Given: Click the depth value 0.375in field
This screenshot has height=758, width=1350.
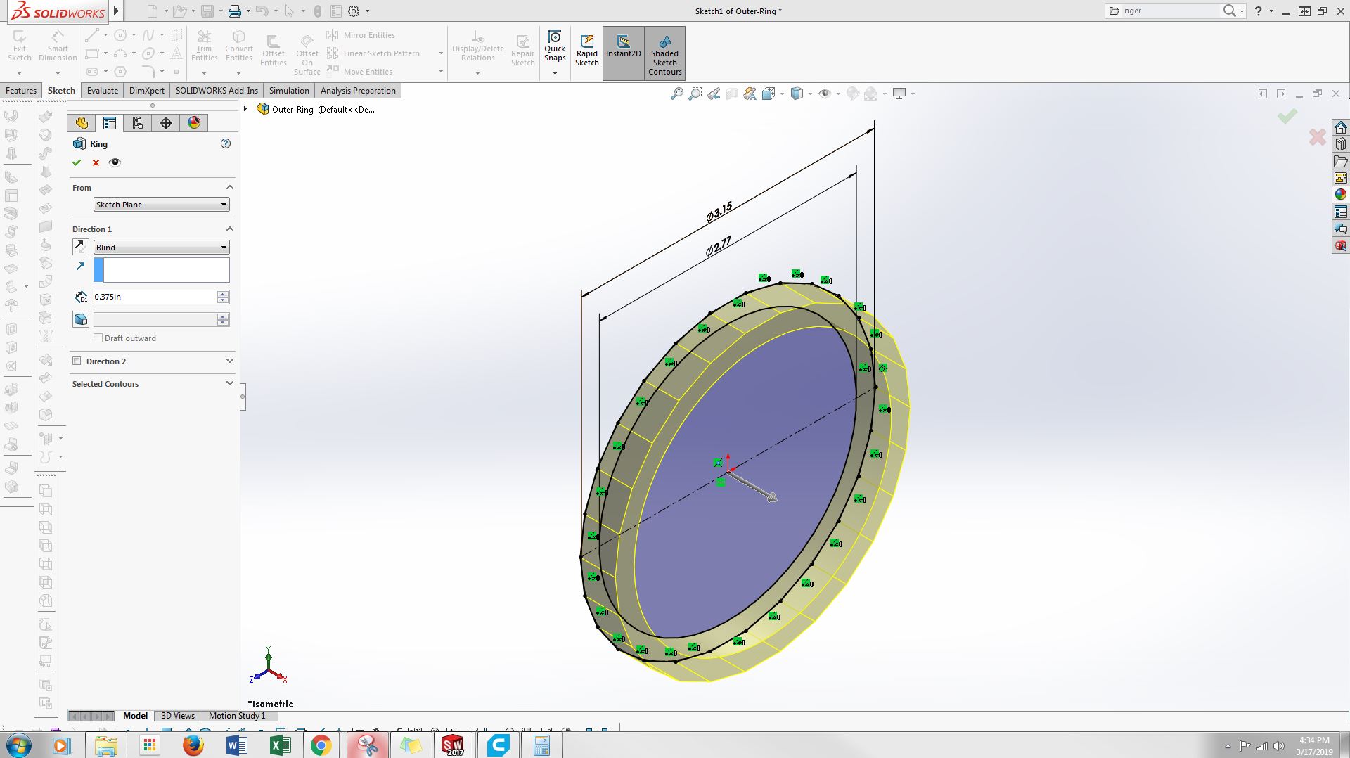Looking at the screenshot, I should click(155, 297).
